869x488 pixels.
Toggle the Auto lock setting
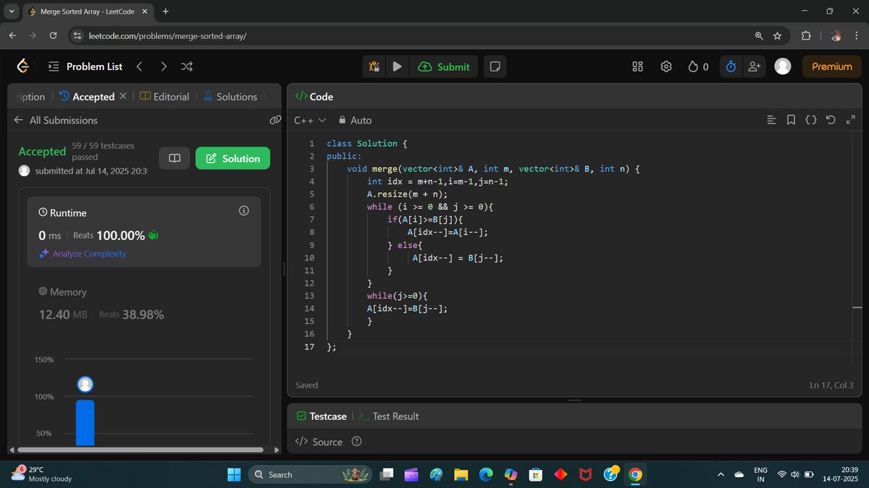click(x=355, y=120)
